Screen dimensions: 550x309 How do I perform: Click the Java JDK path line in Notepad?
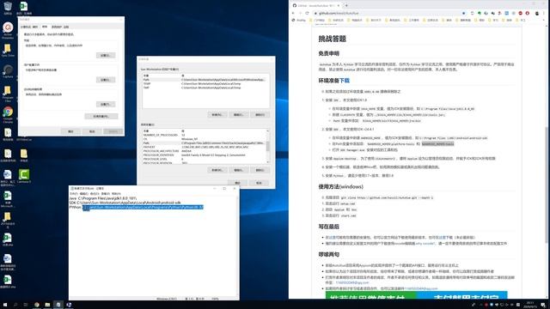click(103, 198)
